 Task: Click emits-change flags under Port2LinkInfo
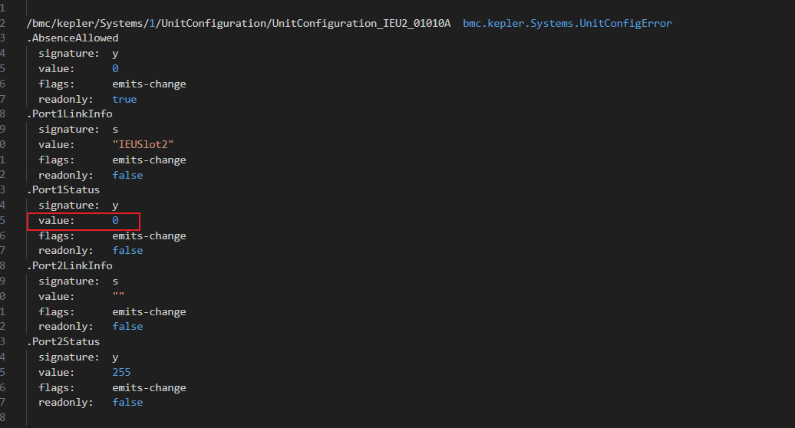point(149,312)
